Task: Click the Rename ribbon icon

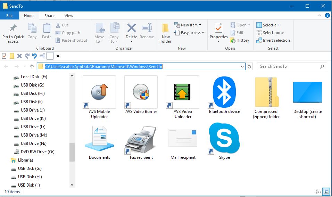Action: (x=147, y=28)
